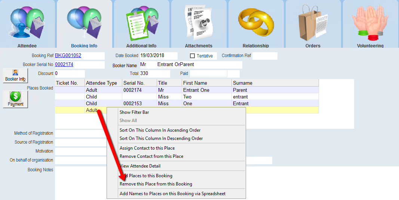Toggle the Tentative checkbox
Screen dimensions: 399x200
pyautogui.click(x=193, y=56)
